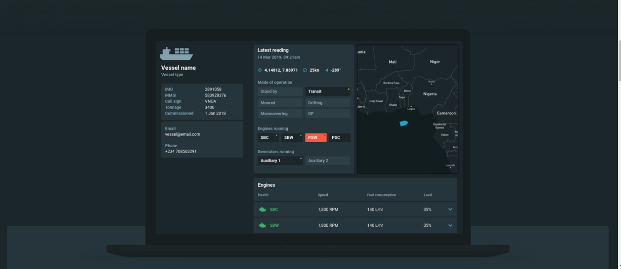Select the Moored mode option
This screenshot has height=269, width=621.
tap(280, 103)
